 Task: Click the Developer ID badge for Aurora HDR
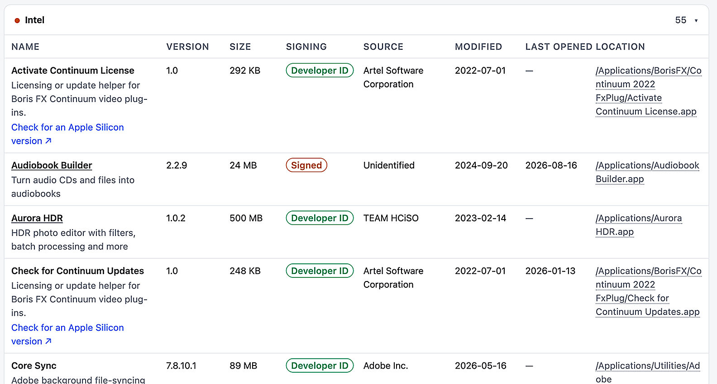(x=320, y=218)
